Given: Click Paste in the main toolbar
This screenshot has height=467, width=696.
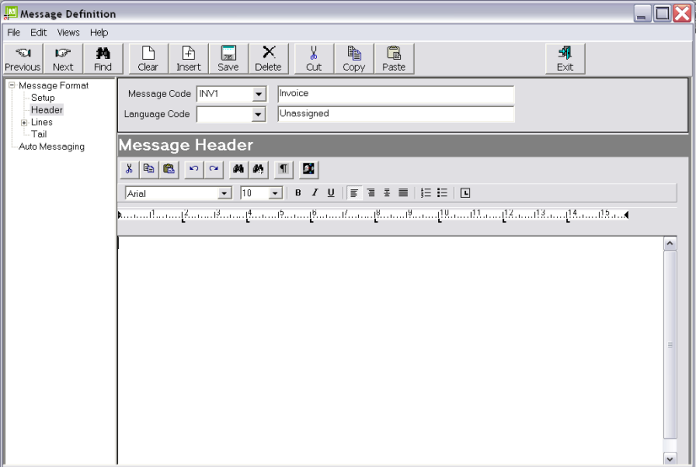Looking at the screenshot, I should (x=394, y=59).
